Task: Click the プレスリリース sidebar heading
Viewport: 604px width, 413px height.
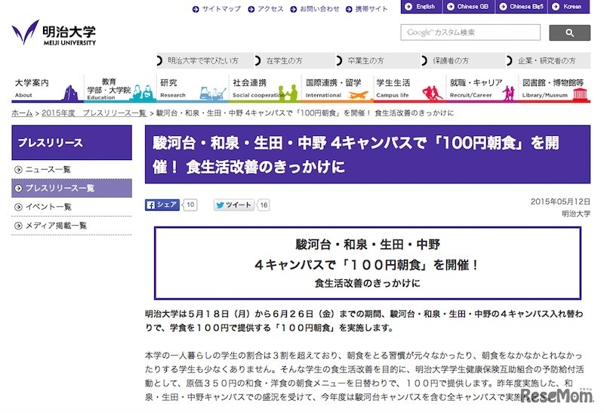Action: point(72,143)
